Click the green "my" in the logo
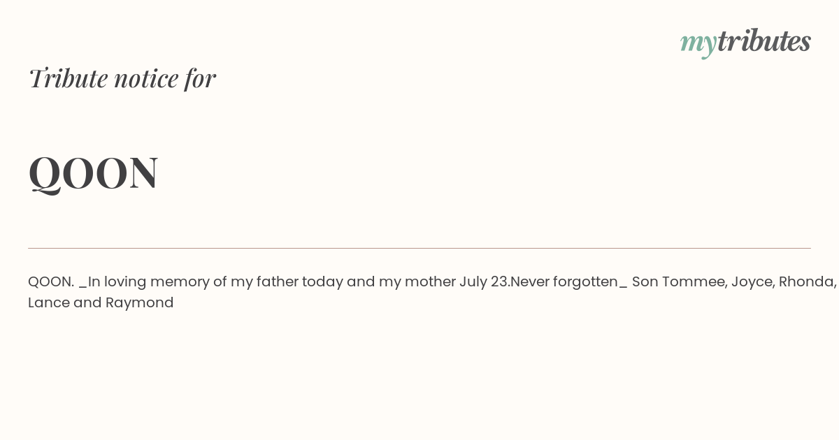 click(698, 43)
